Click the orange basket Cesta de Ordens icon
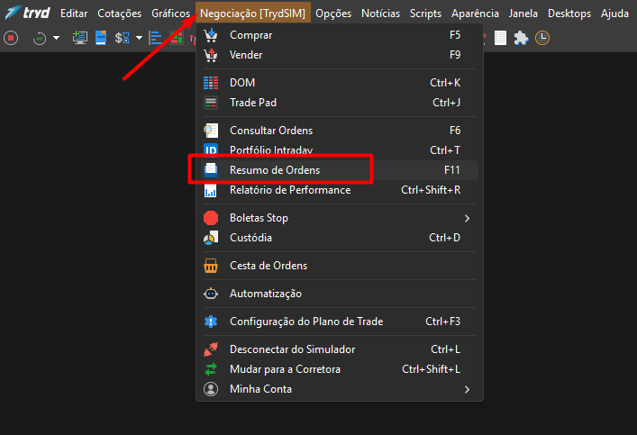This screenshot has height=435, width=637. pos(211,266)
